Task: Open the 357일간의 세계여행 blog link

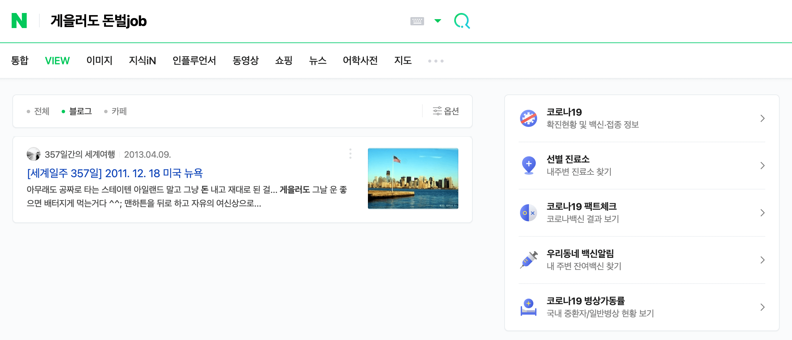Action: [80, 155]
